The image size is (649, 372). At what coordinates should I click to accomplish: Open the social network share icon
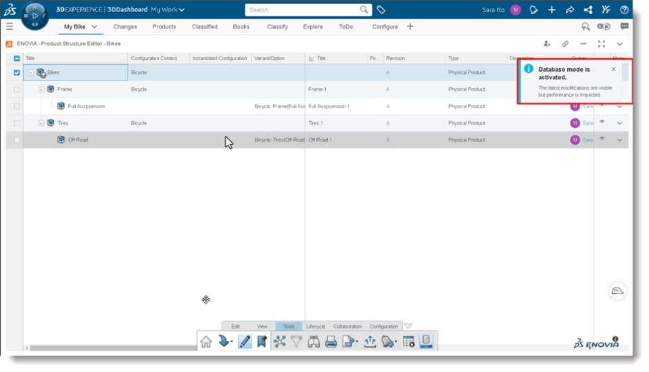point(587,9)
